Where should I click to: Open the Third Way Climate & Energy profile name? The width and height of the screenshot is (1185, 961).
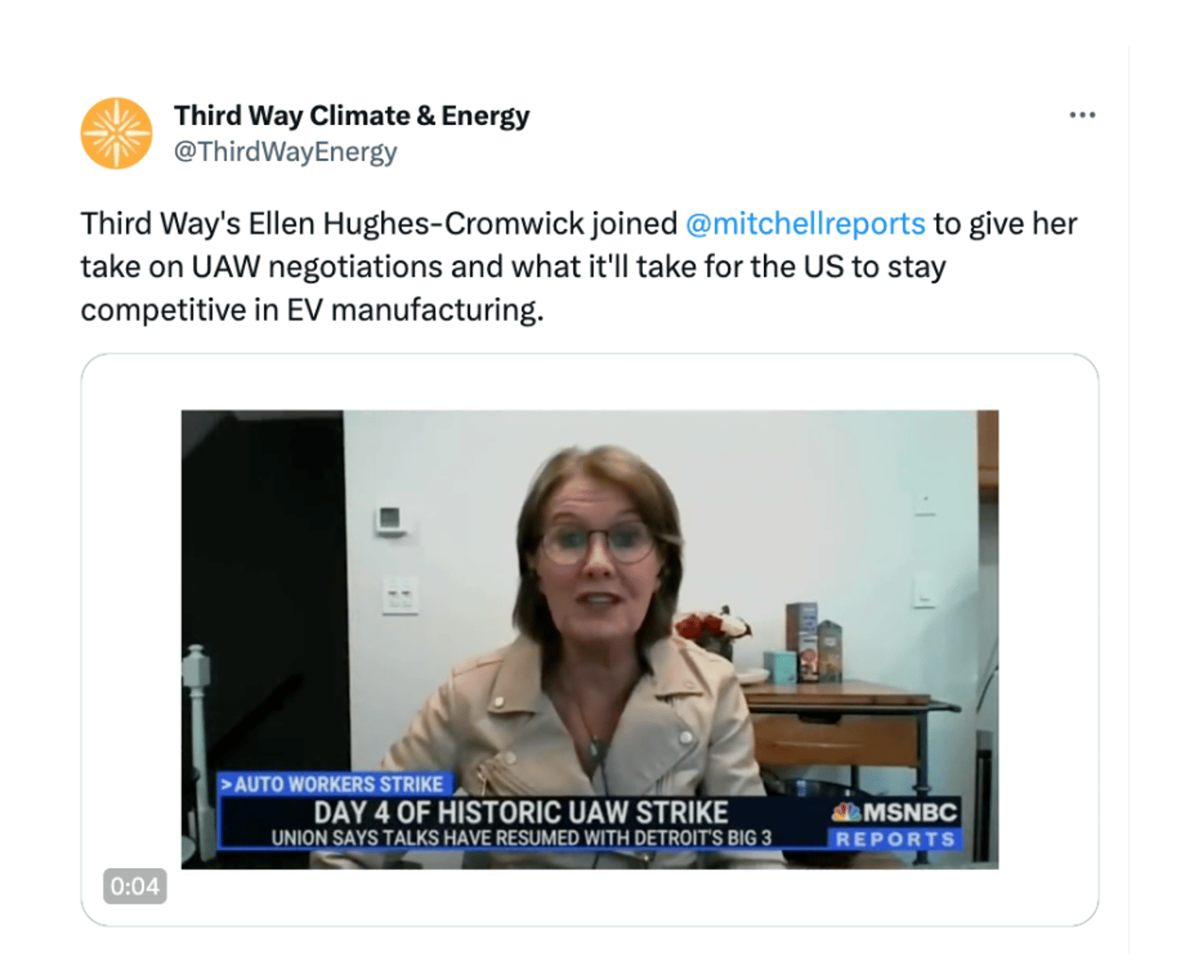tap(351, 115)
